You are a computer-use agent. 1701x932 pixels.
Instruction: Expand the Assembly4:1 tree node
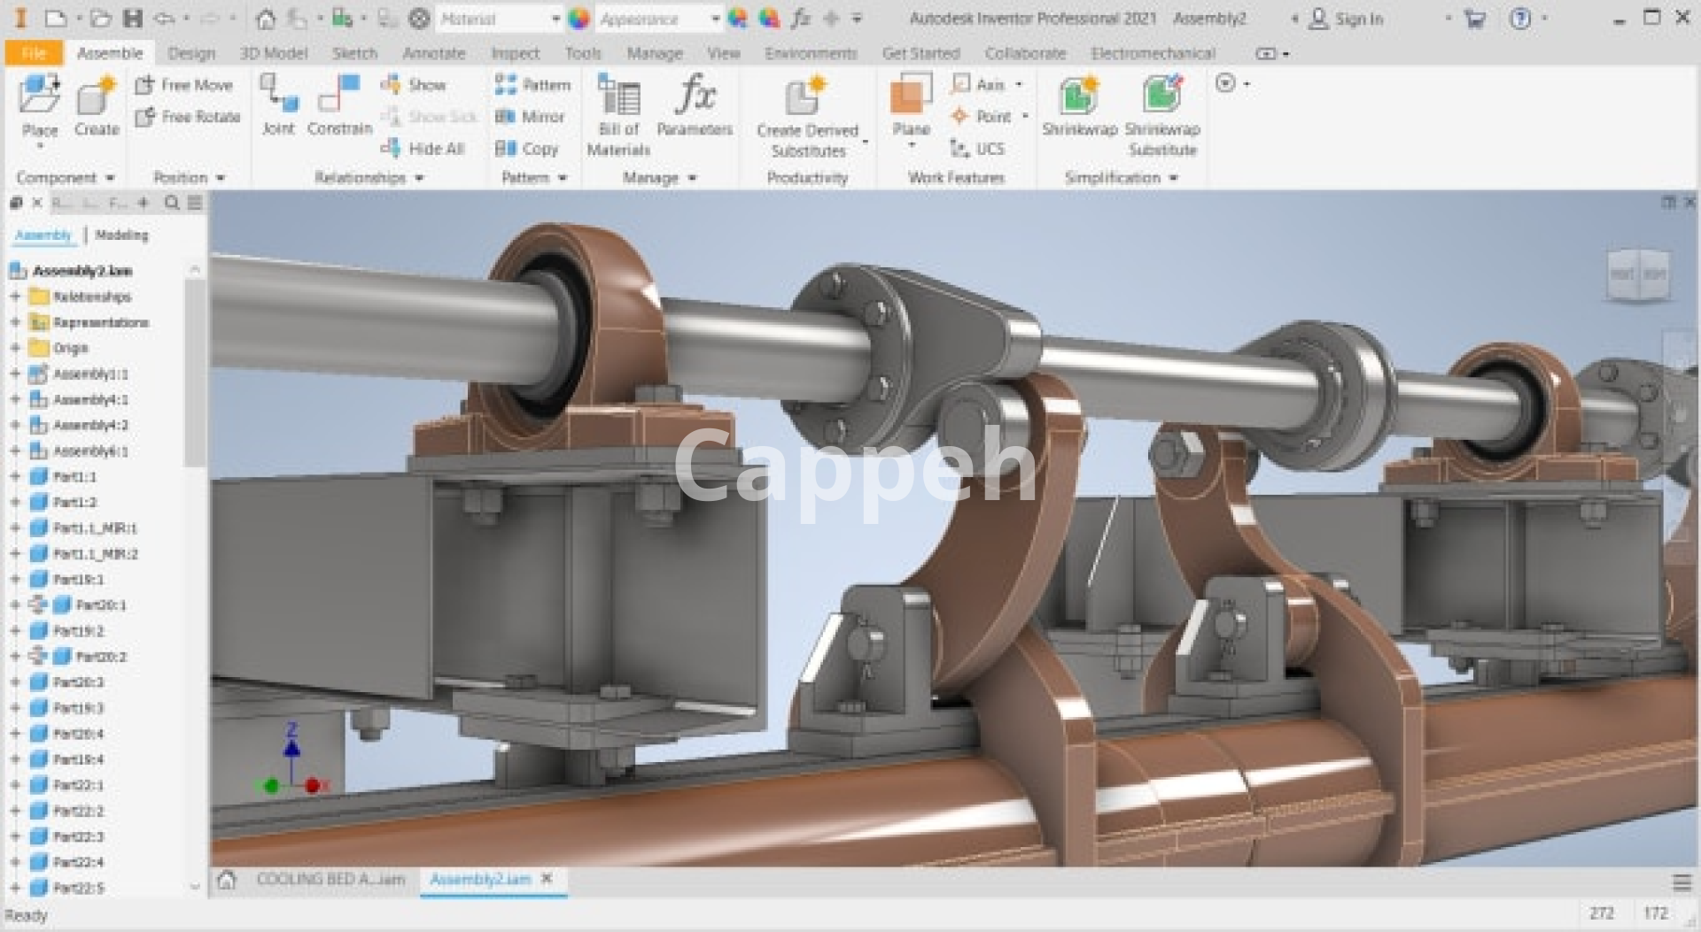[15, 400]
